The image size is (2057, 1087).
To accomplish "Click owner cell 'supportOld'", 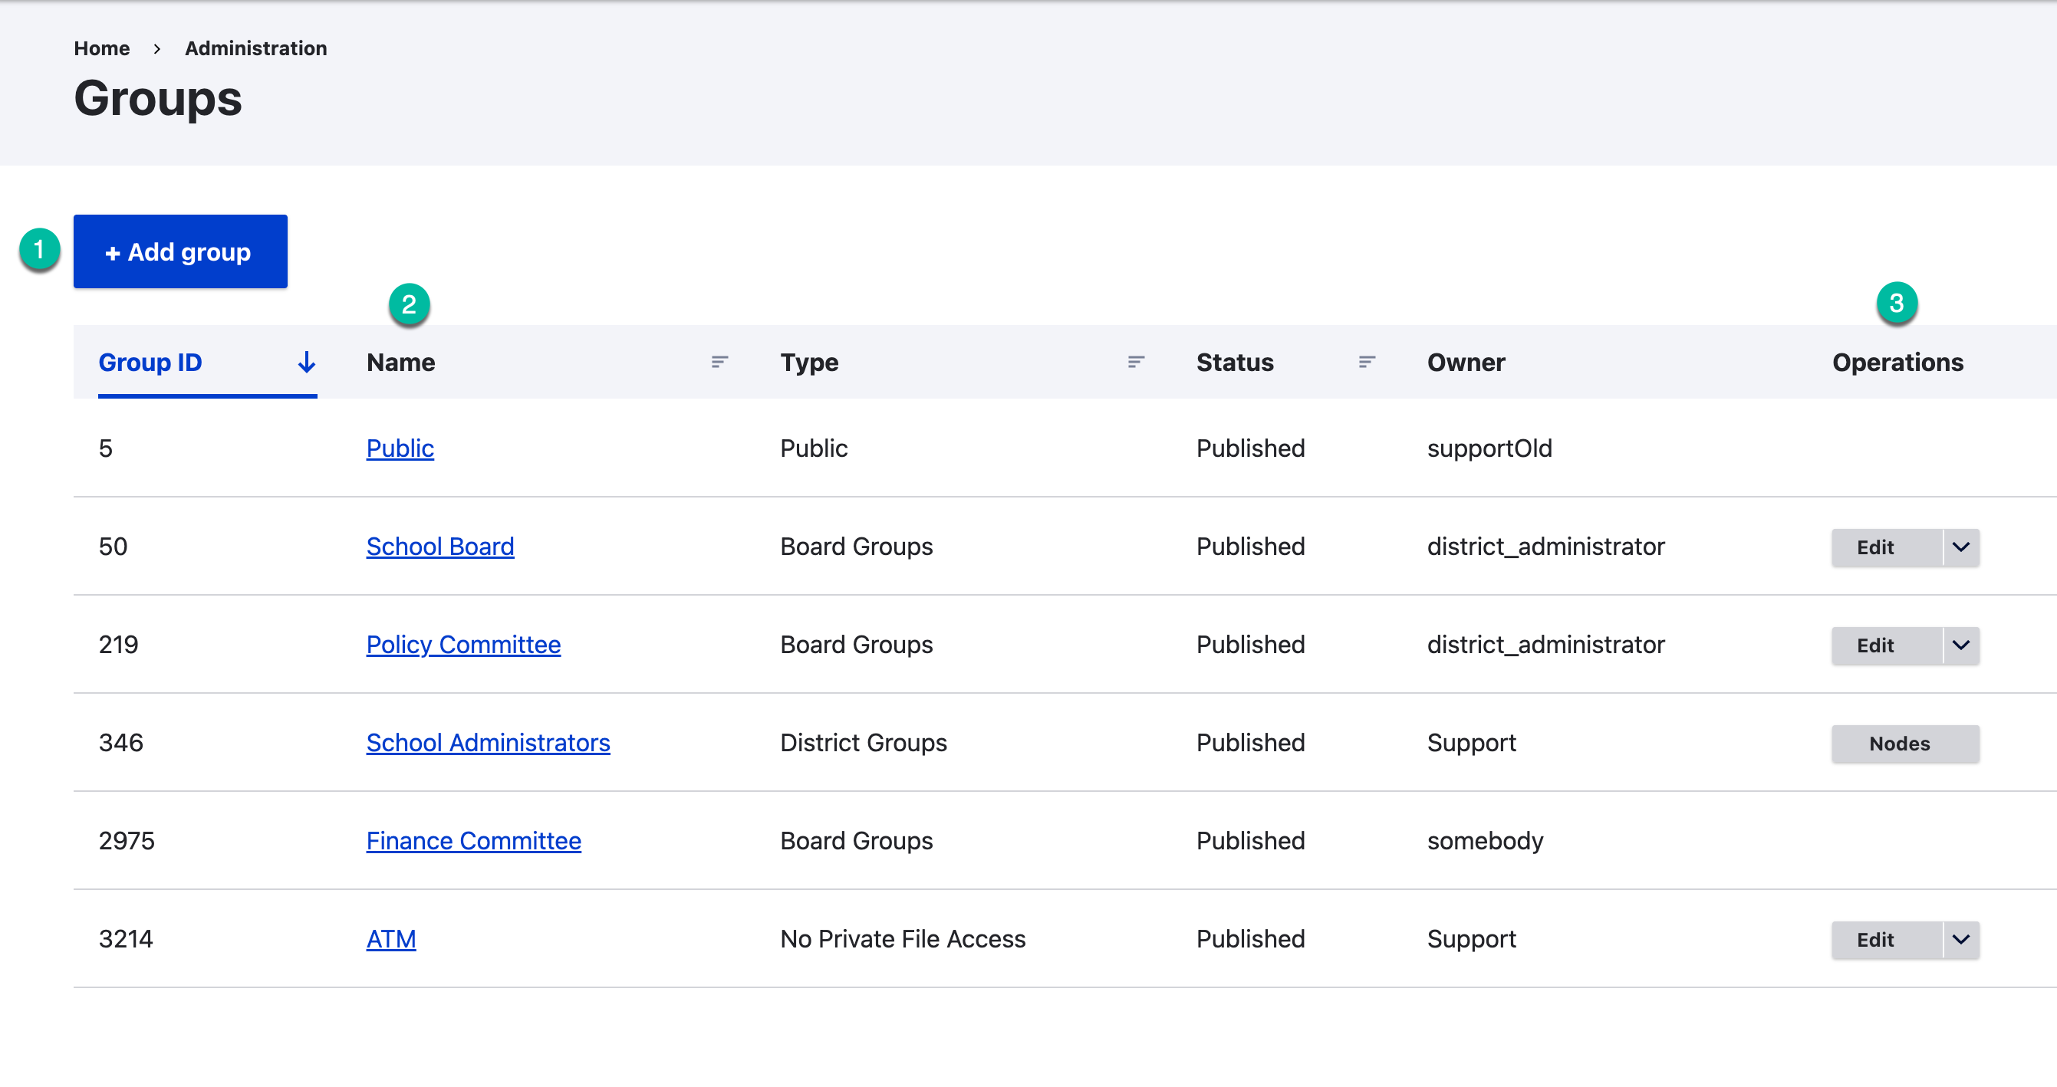I will pos(1489,448).
